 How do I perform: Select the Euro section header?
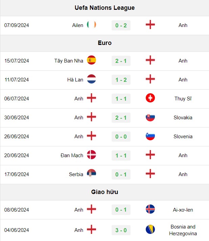coord(104,43)
